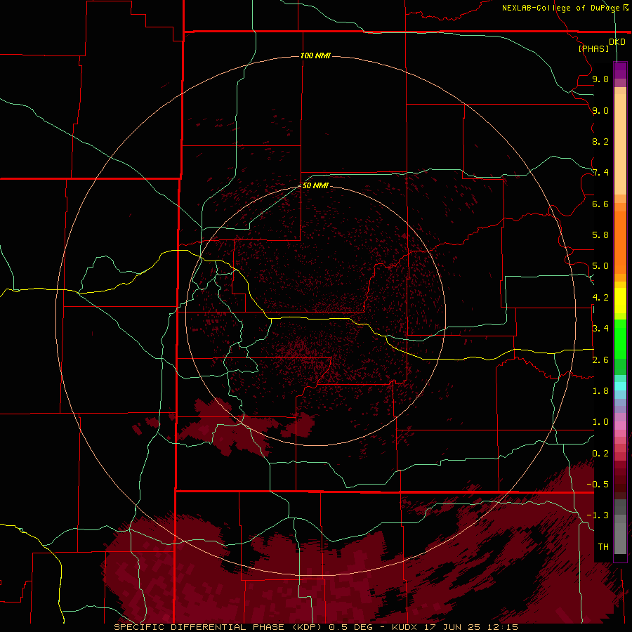Click the 5.8 value on the color scale

click(600, 235)
